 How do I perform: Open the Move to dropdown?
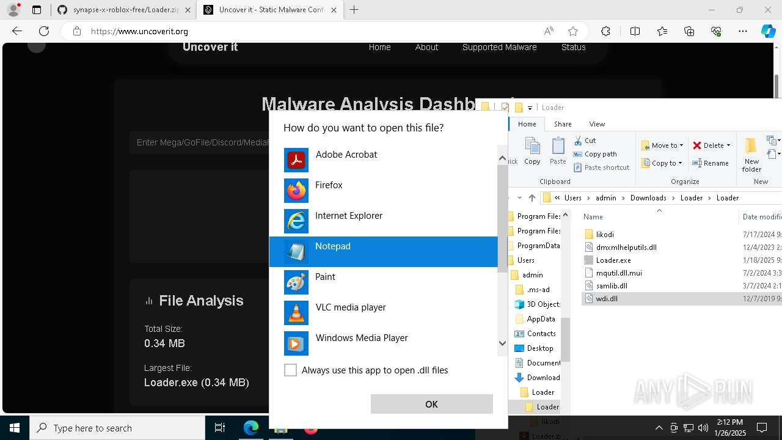[662, 145]
